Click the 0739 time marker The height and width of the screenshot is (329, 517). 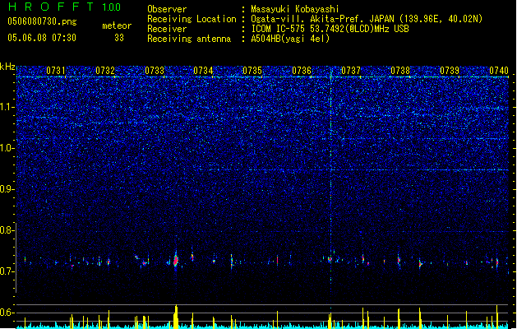[450, 71]
